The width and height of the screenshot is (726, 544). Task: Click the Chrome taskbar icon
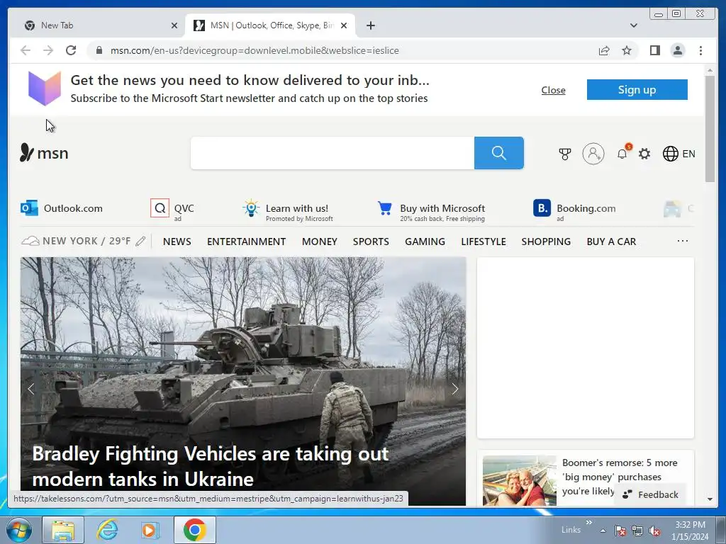click(194, 530)
